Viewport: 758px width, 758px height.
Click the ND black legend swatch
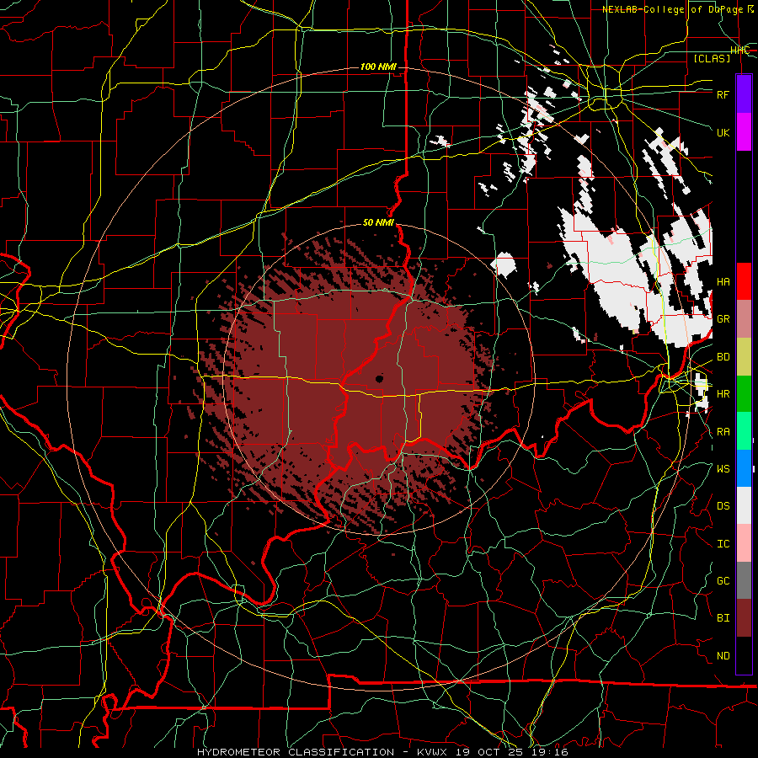[x=744, y=655]
